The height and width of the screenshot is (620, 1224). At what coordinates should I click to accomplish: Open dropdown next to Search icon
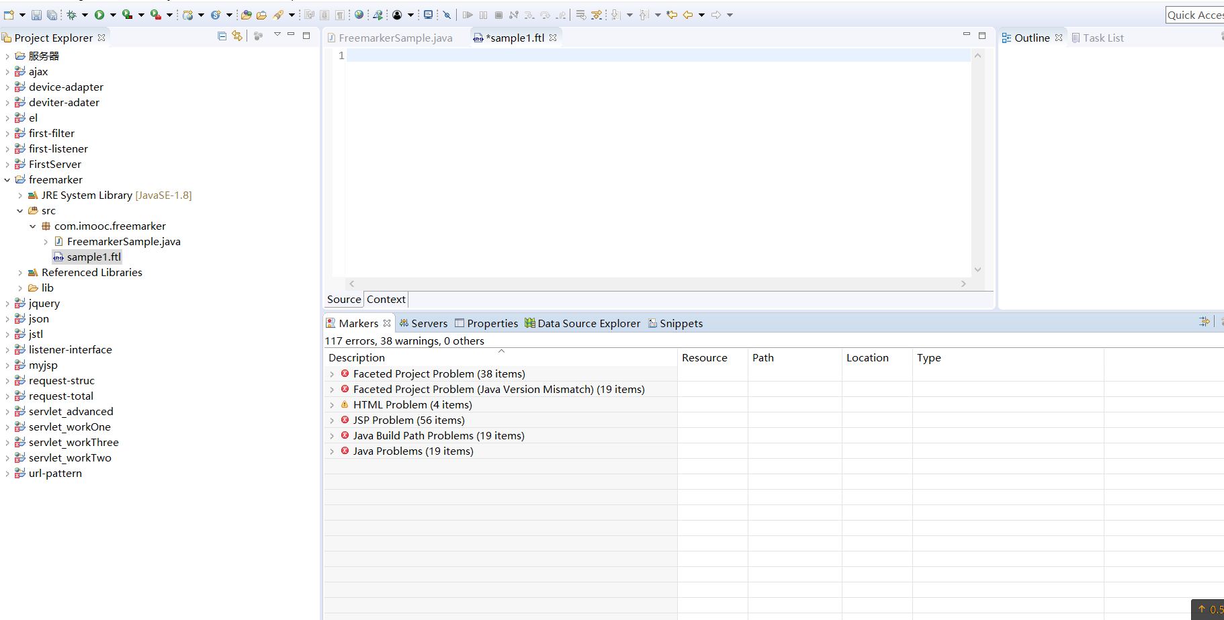coord(292,15)
